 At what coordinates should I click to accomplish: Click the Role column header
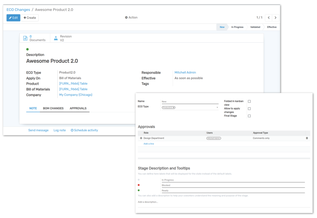click(x=146, y=133)
